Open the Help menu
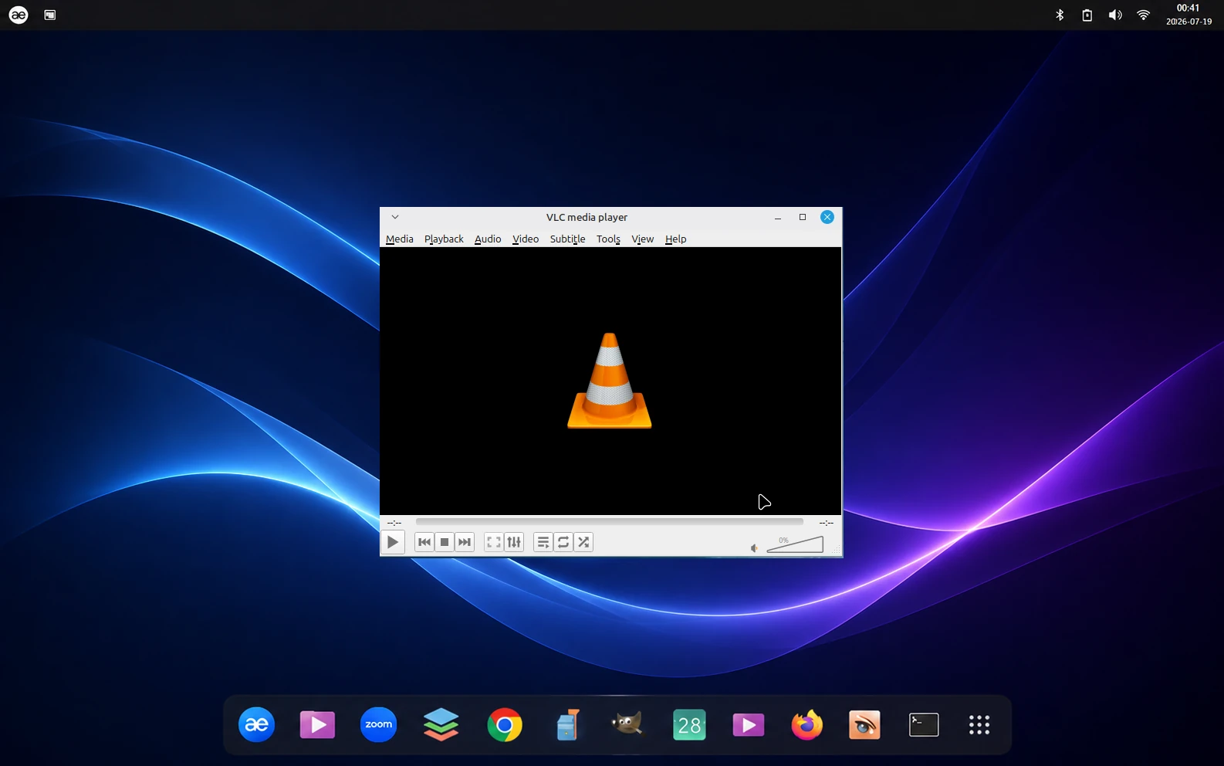Image resolution: width=1224 pixels, height=766 pixels. 675,239
